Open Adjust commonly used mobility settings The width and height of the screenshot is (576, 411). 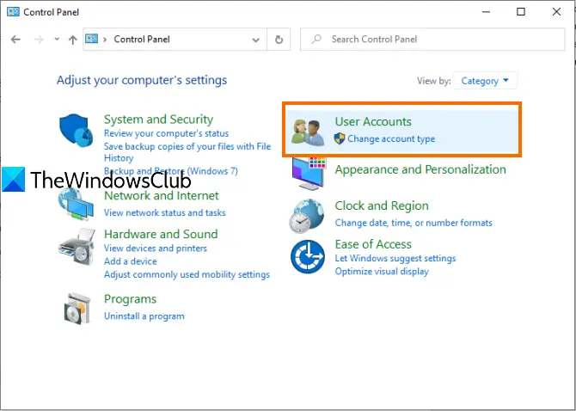(187, 275)
